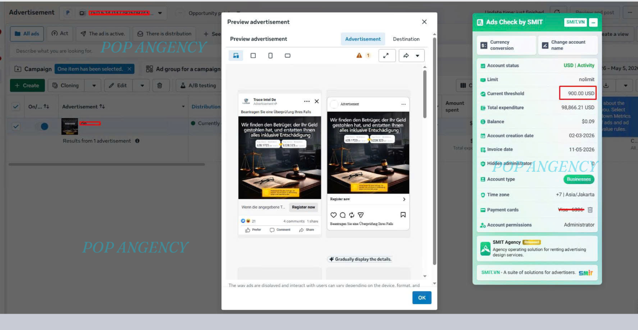
Task: Click the Edit button
Action: pos(118,85)
